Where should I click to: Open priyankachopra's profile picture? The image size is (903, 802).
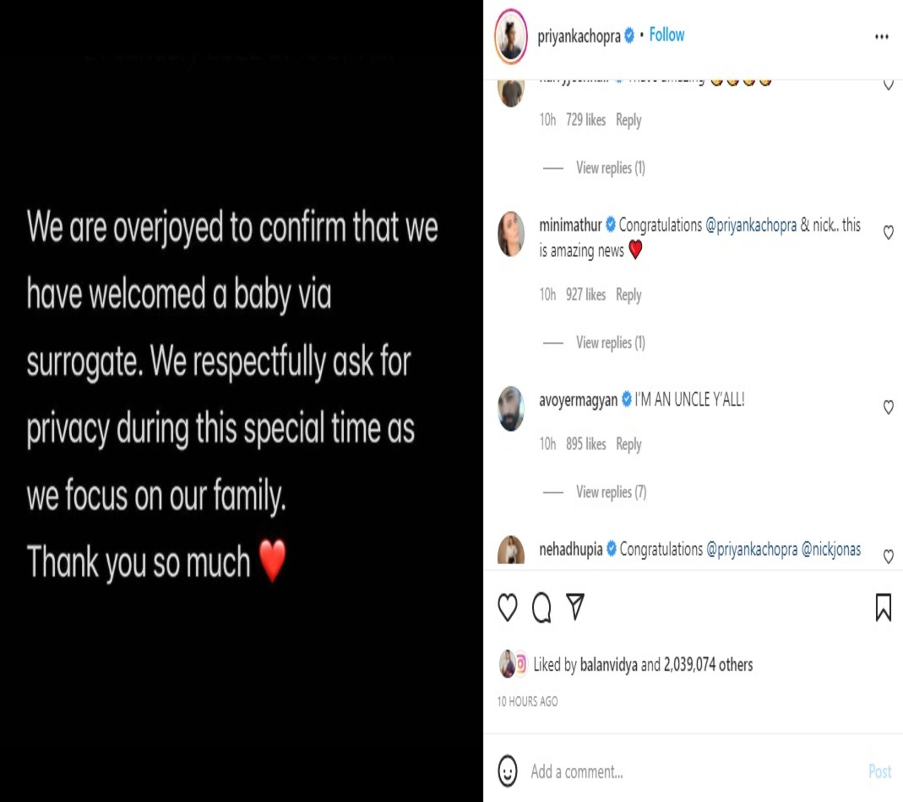(511, 36)
